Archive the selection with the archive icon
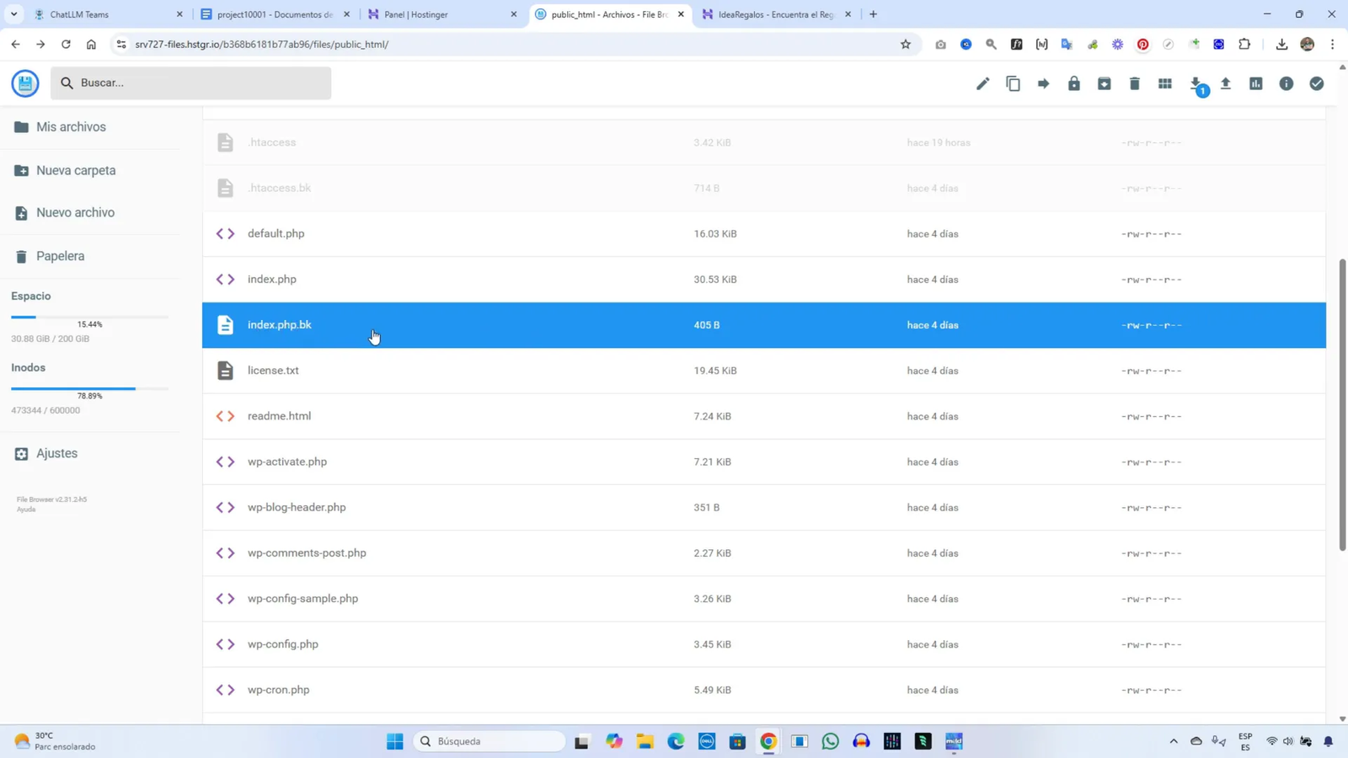 pyautogui.click(x=1104, y=83)
